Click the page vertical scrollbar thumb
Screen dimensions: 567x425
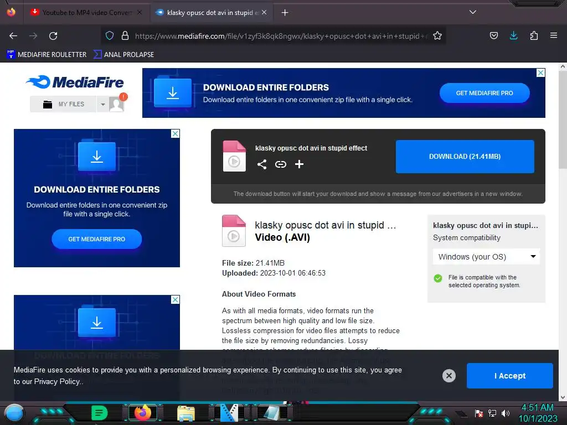563,120
